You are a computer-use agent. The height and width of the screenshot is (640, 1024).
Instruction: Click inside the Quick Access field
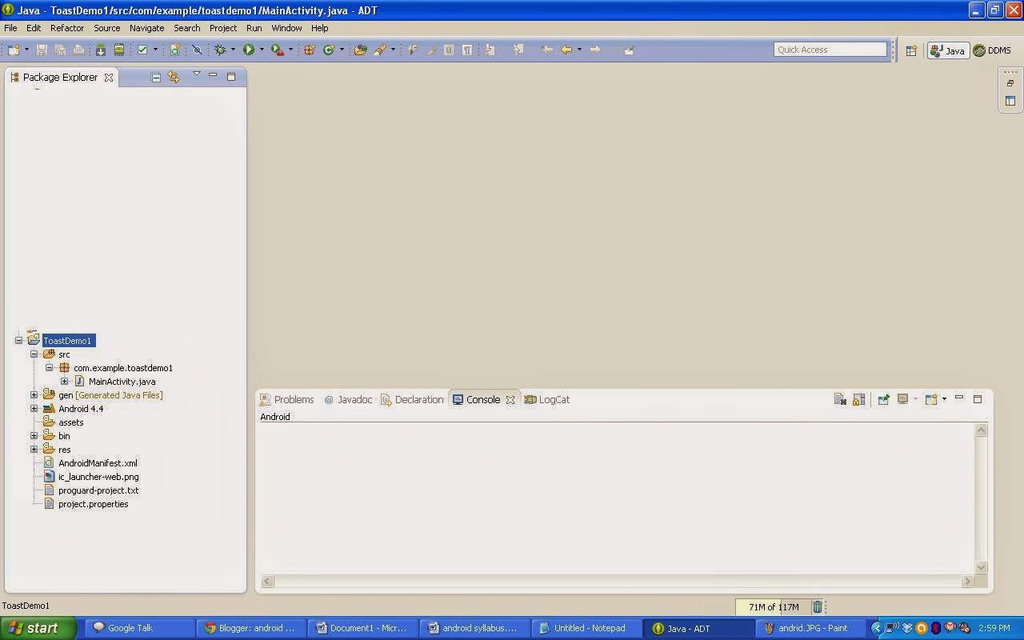coord(830,50)
